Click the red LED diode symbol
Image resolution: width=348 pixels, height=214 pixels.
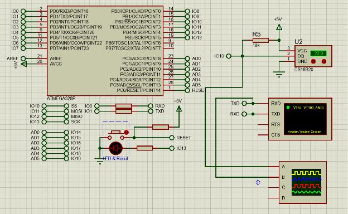tap(115, 148)
